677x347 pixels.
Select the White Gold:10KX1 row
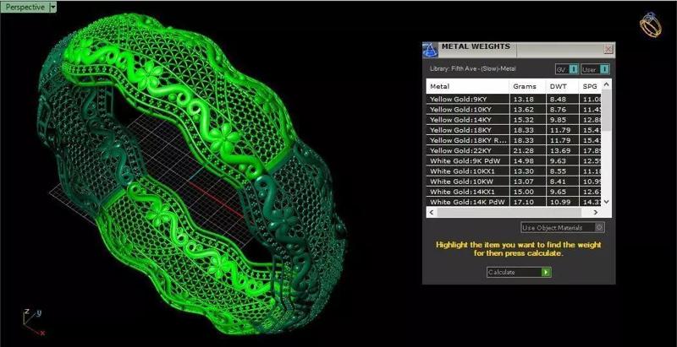[x=514, y=171]
